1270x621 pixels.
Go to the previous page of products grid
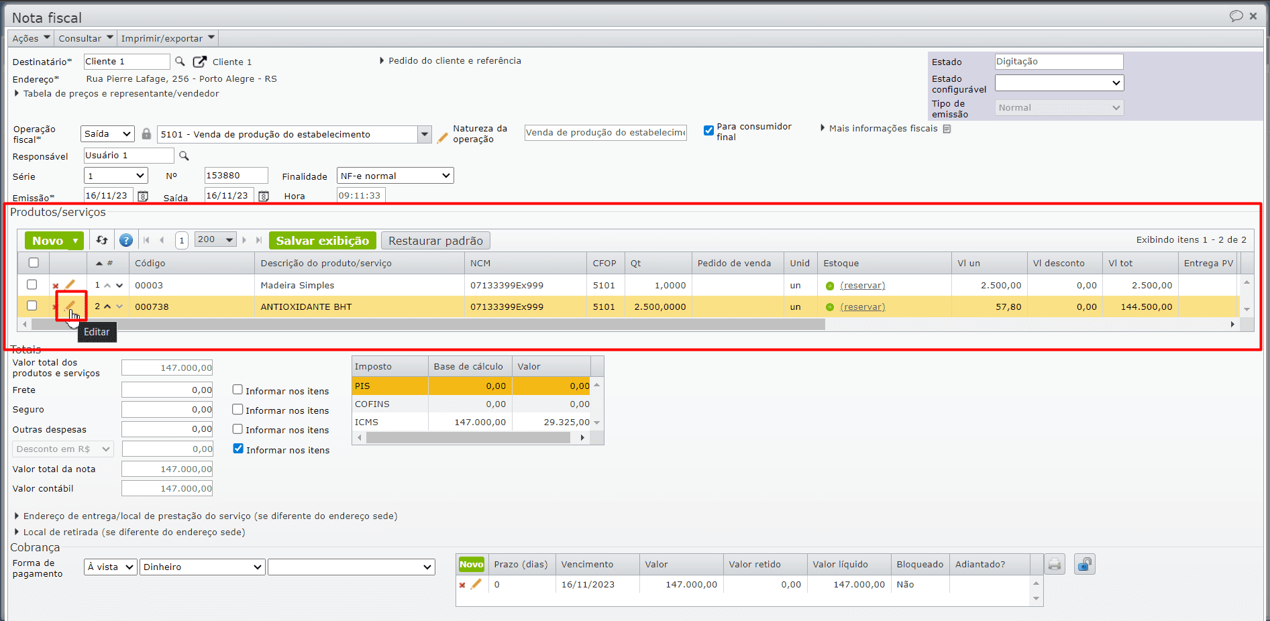[162, 240]
